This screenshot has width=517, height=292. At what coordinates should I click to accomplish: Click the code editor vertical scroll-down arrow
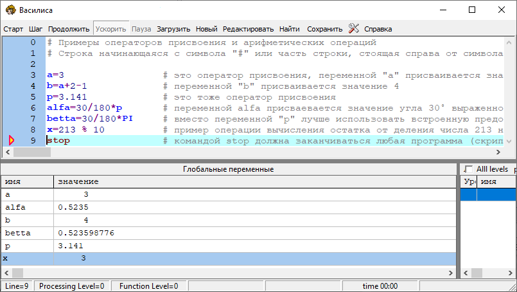[509, 141]
